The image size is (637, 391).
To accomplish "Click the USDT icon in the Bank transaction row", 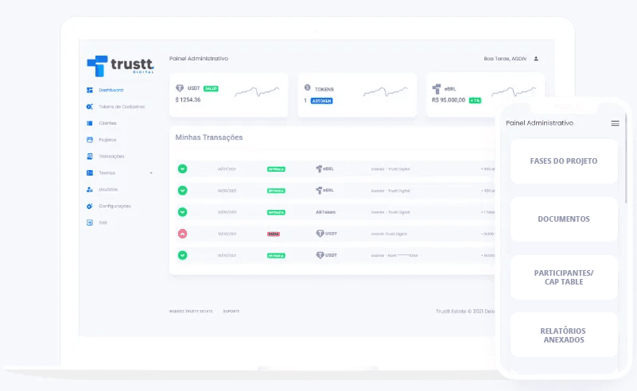I will [x=320, y=255].
